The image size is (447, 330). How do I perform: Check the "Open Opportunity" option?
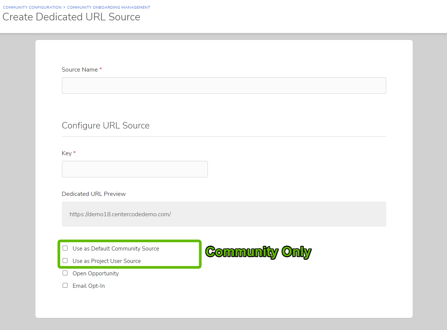[x=65, y=273]
